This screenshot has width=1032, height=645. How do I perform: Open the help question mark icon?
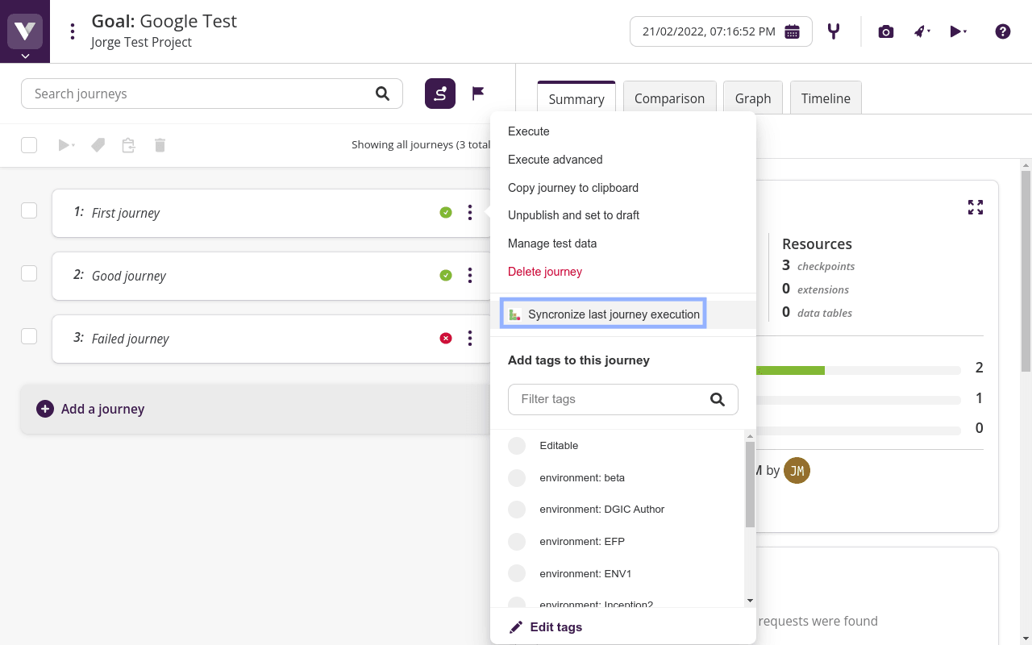(x=1002, y=31)
